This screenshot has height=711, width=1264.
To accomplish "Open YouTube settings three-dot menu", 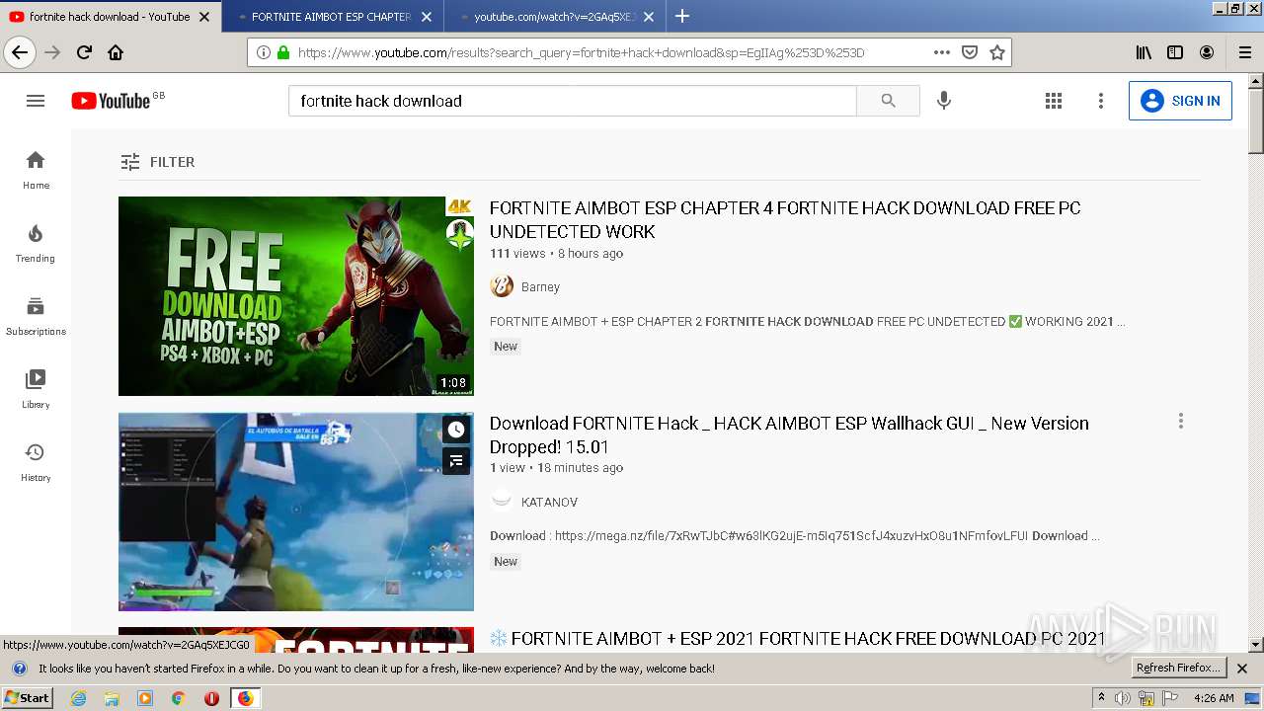I will click(1101, 101).
